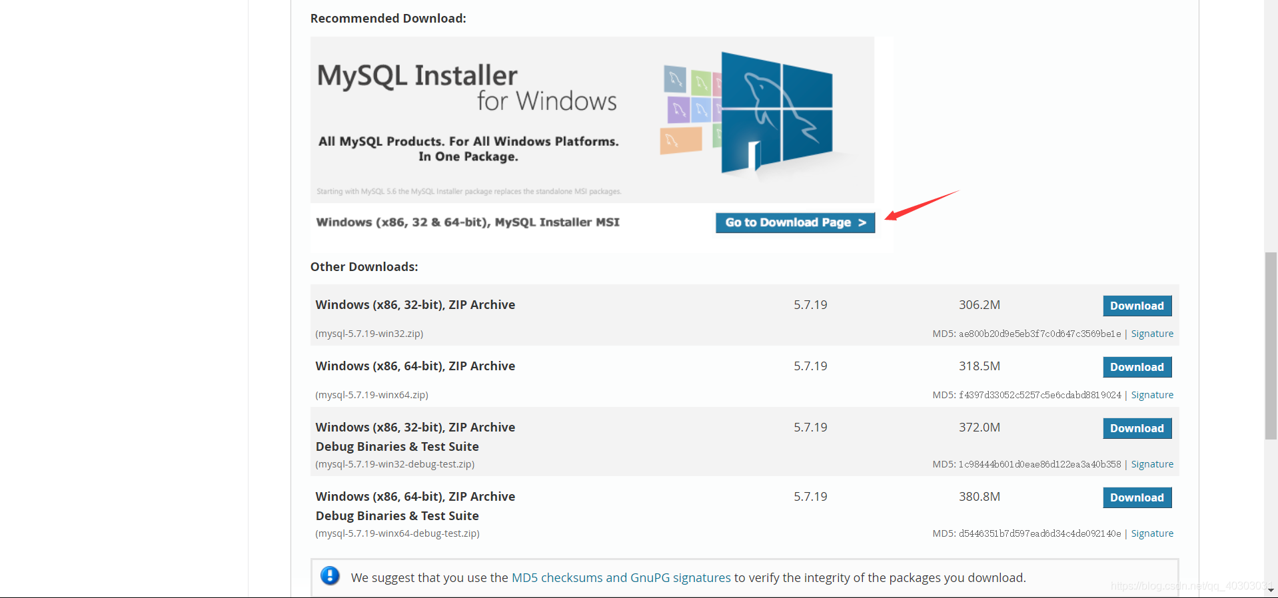Click the Windows MySQL Installer MSI label

tap(468, 222)
